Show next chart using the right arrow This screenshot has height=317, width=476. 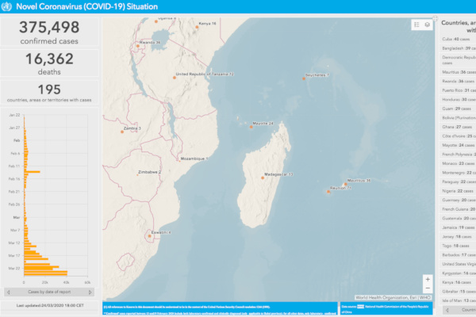pyautogui.click(x=90, y=292)
